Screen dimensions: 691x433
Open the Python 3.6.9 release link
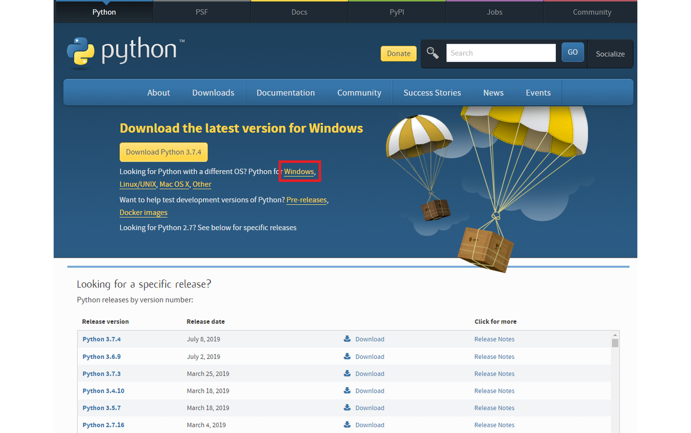101,357
